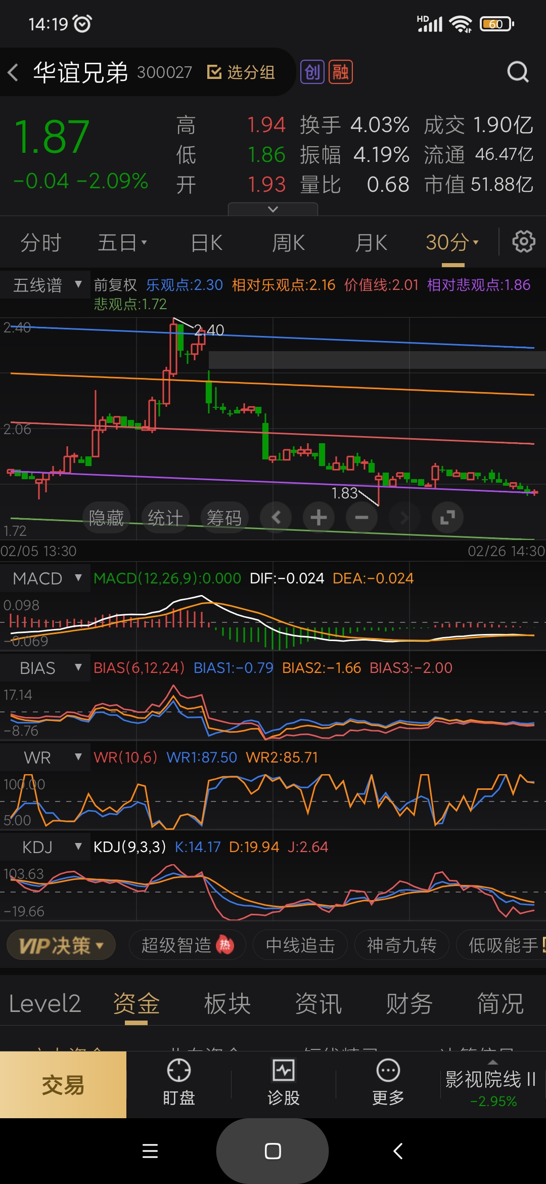Viewport: 546px width, 1184px height.
Task: Tap 隐藏 hide button on chart
Action: (x=106, y=518)
